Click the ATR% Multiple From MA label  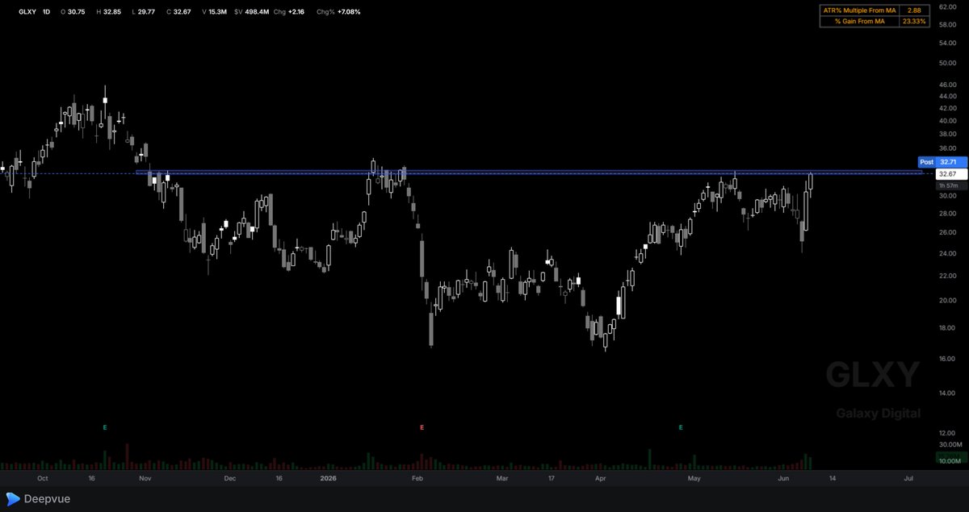click(859, 10)
